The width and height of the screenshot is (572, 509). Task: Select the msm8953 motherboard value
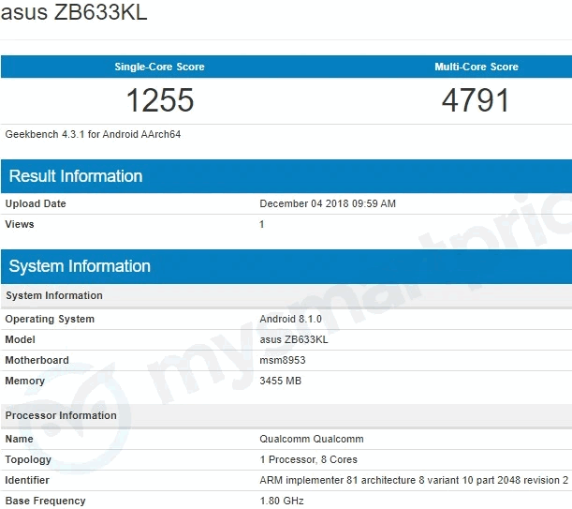click(283, 360)
